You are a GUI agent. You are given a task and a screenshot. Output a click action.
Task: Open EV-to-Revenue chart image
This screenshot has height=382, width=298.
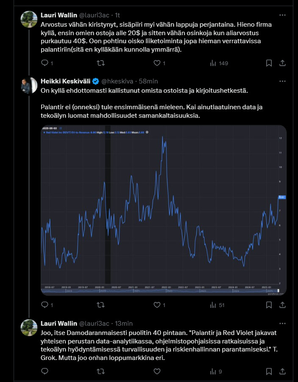click(x=163, y=210)
